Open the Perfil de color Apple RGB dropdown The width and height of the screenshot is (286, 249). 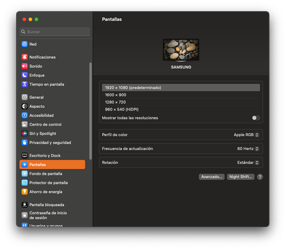(x=246, y=135)
